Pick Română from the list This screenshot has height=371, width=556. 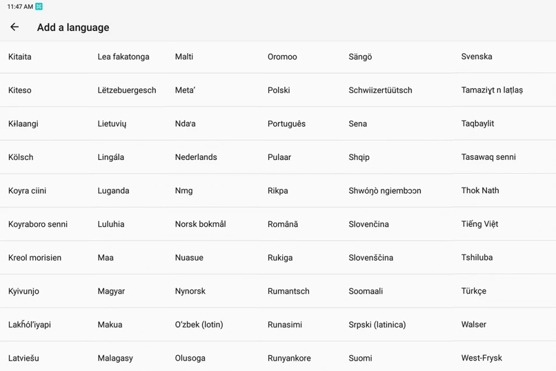[283, 224]
